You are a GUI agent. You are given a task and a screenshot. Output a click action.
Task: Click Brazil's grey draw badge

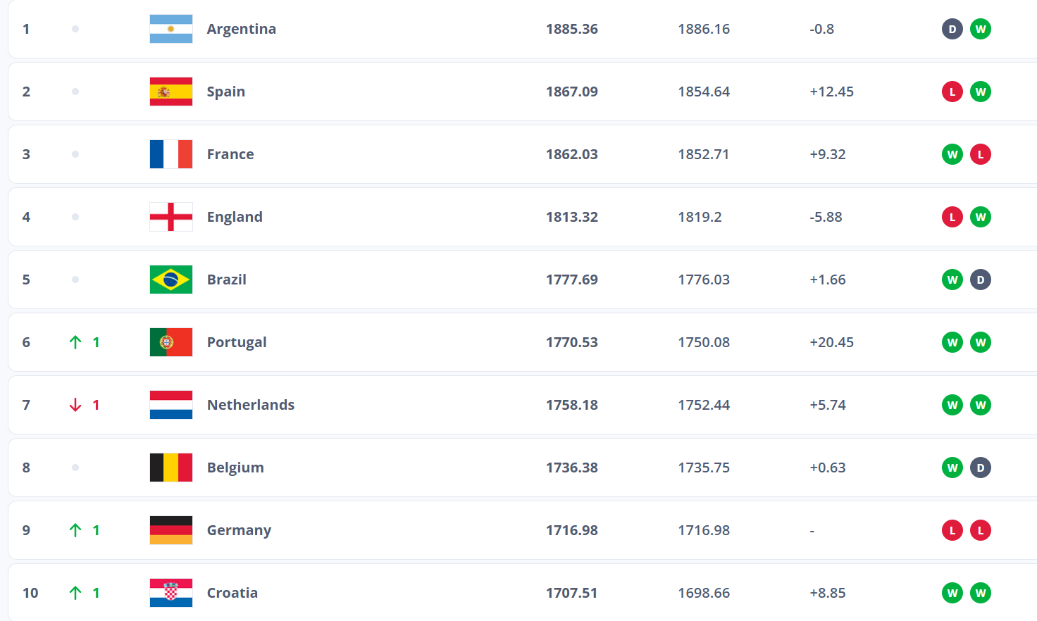click(x=981, y=280)
